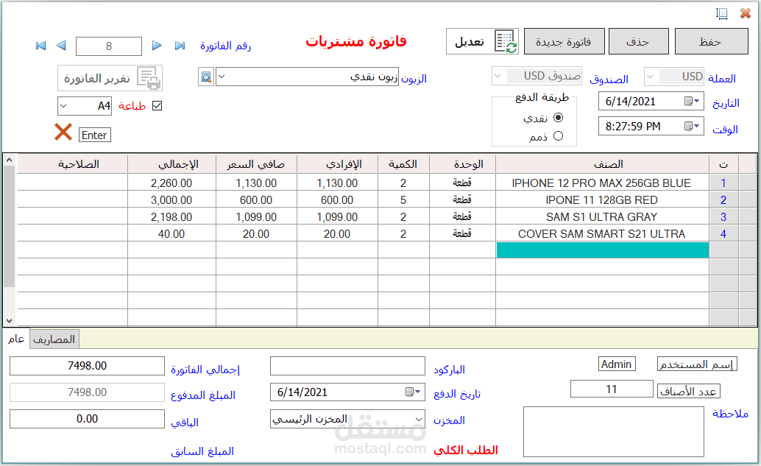Click the إجمالي الفاتورة total field
The image size is (761, 466).
pyautogui.click(x=88, y=366)
